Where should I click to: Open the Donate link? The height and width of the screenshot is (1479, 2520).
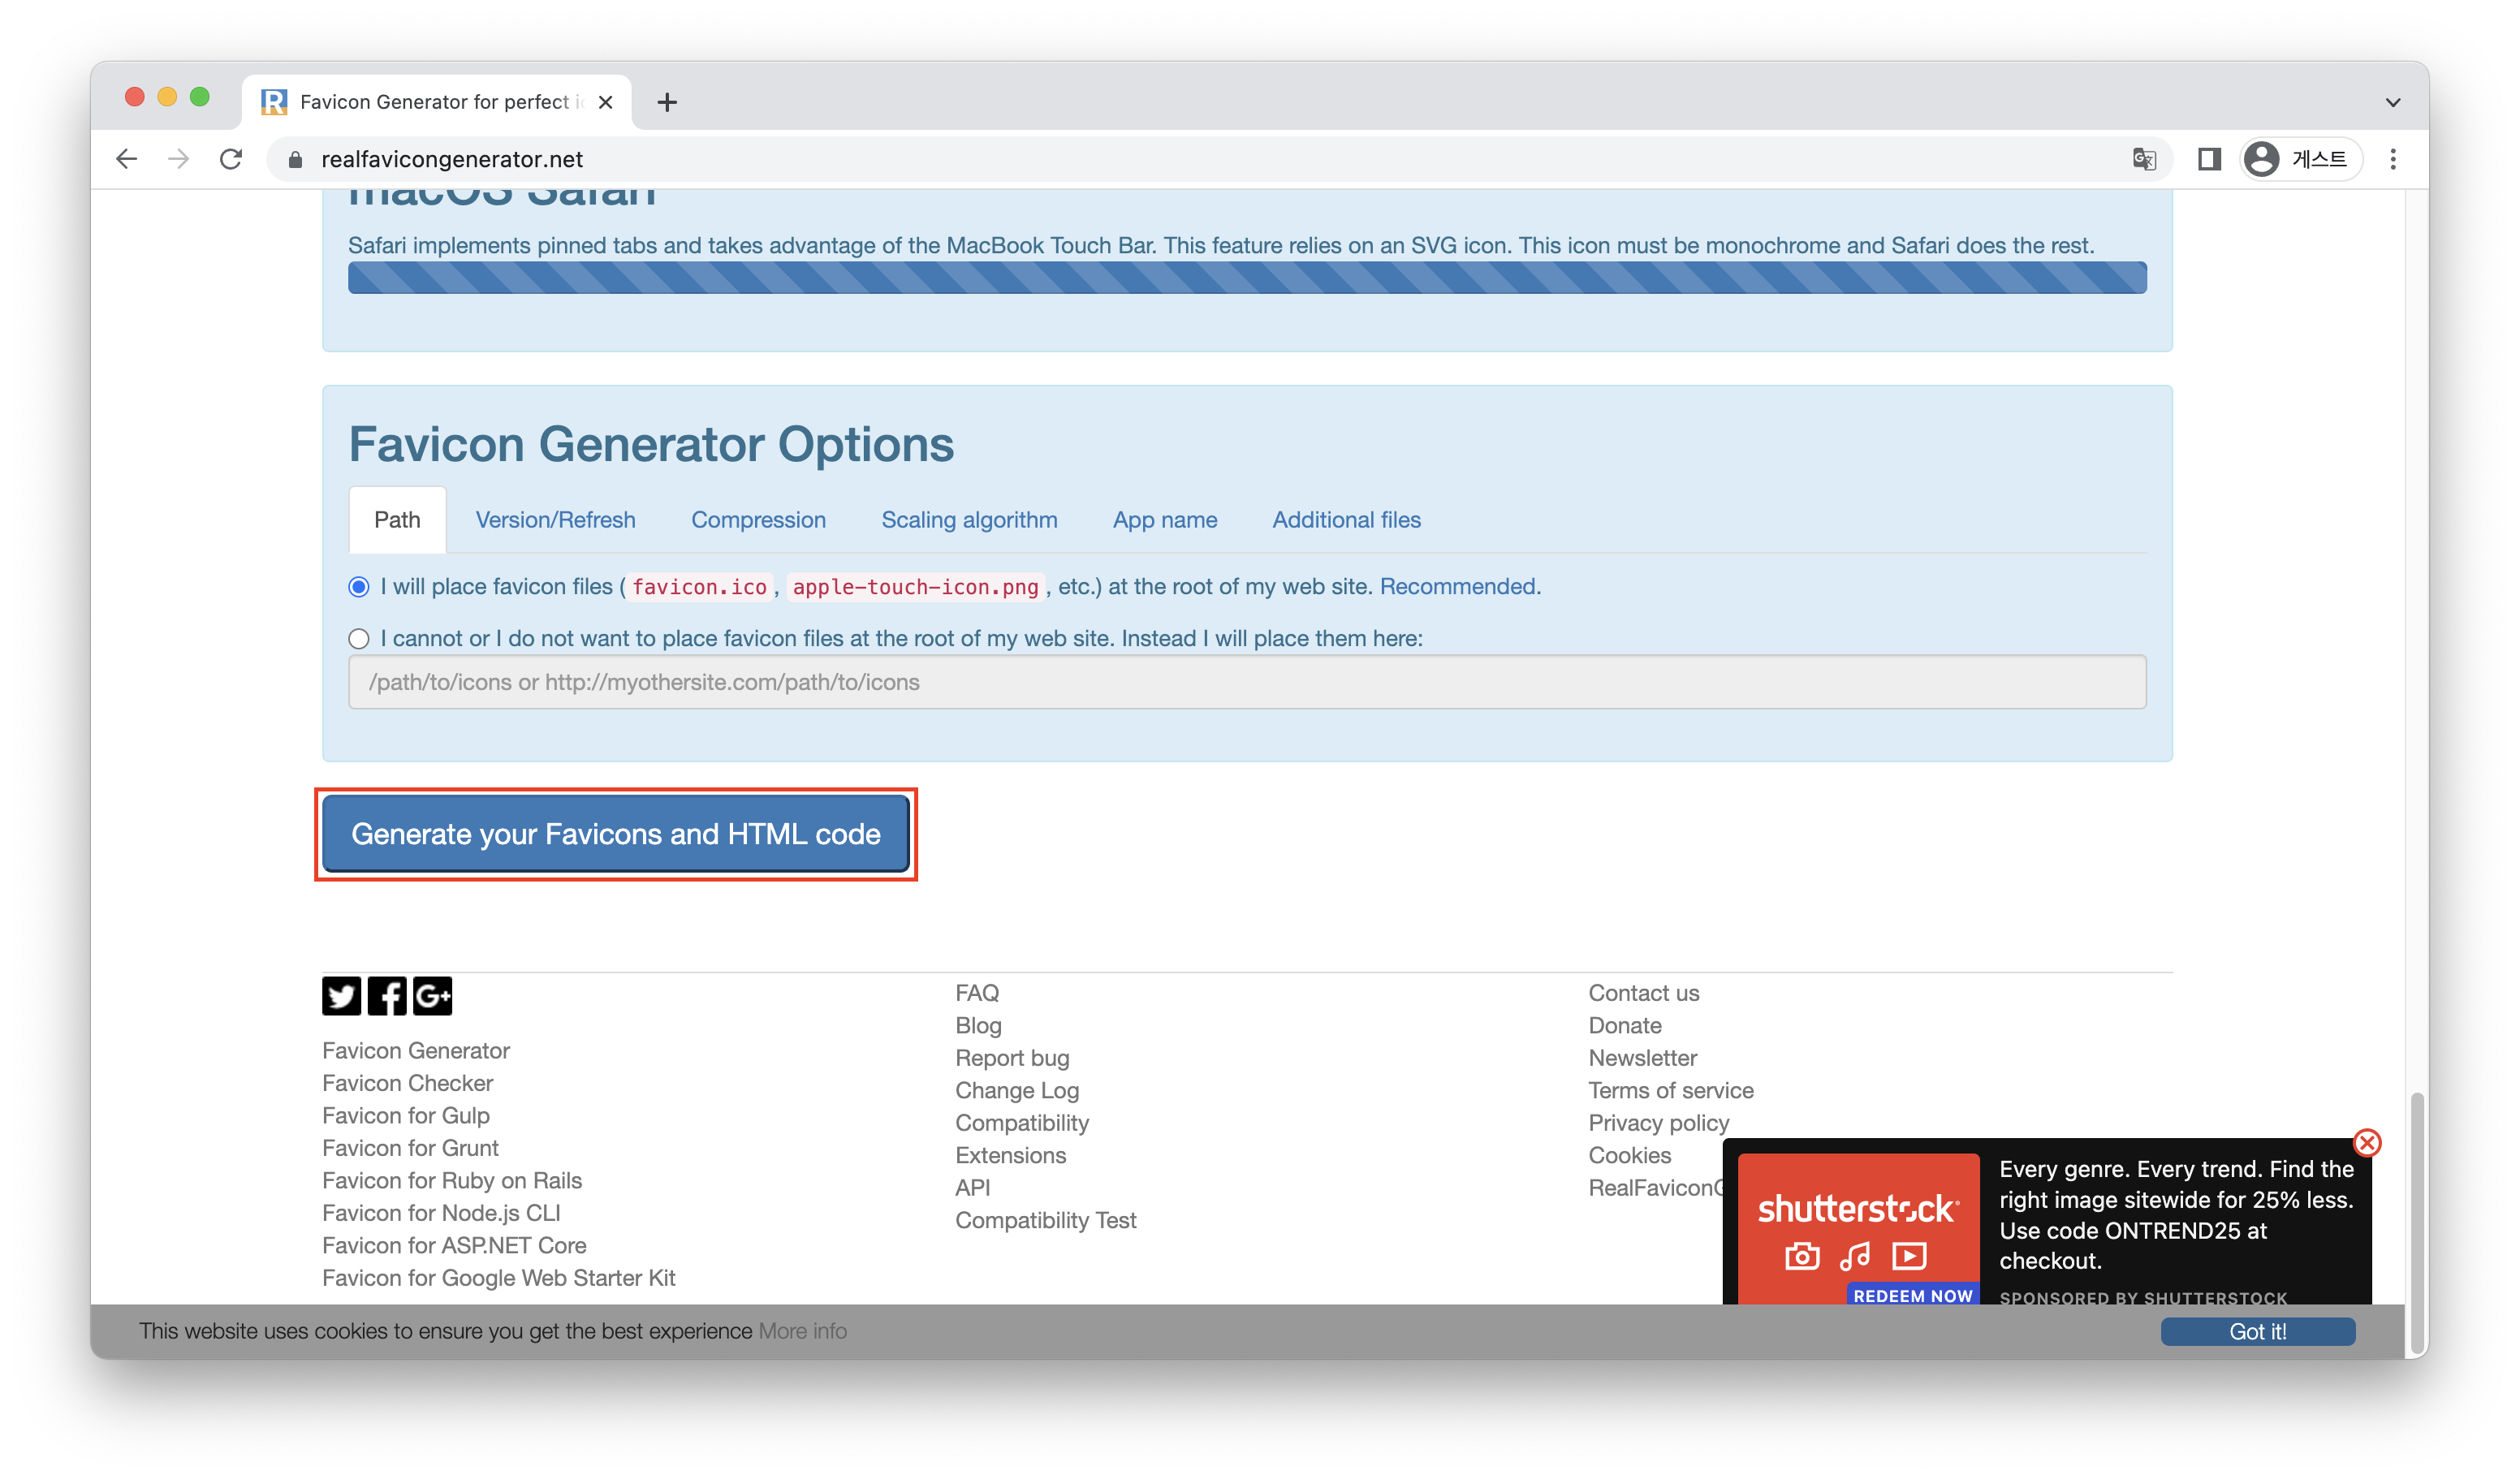(x=1625, y=1025)
